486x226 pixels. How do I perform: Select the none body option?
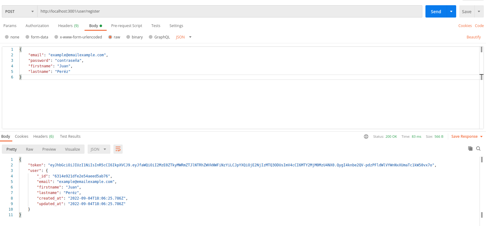pyautogui.click(x=12, y=37)
